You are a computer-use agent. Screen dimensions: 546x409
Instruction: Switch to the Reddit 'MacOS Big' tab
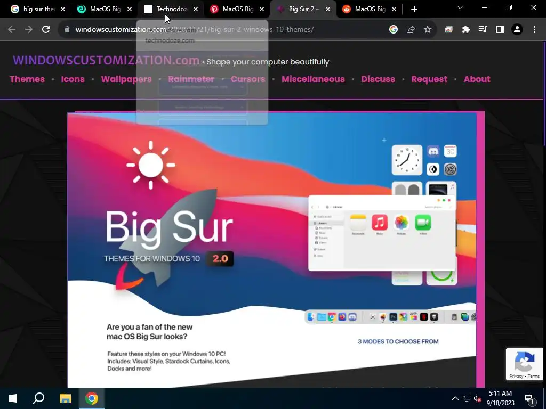[366, 9]
